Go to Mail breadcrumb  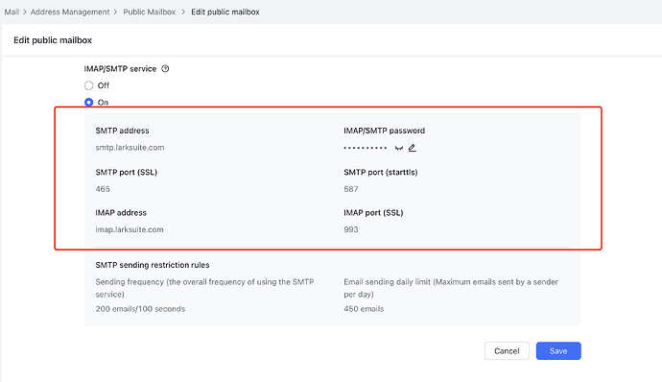[12, 12]
